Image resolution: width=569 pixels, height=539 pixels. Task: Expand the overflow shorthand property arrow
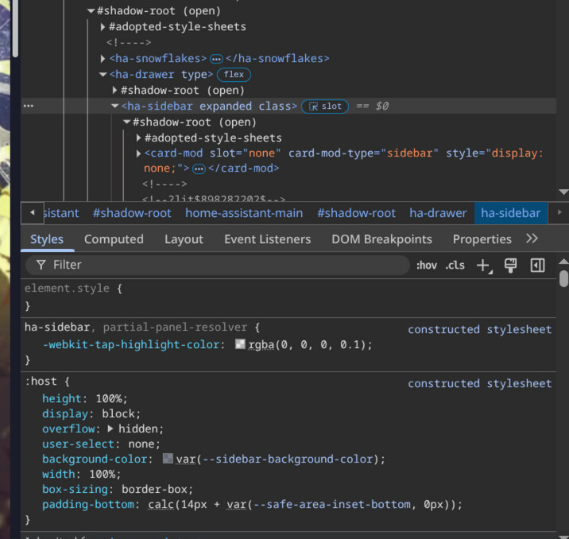[110, 428]
